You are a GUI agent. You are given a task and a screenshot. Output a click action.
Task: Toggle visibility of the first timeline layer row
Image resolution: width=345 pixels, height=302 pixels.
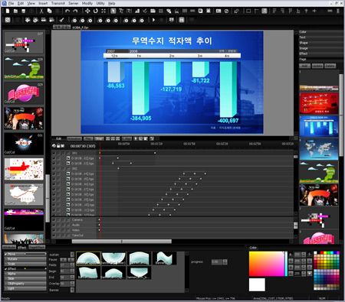(54, 153)
